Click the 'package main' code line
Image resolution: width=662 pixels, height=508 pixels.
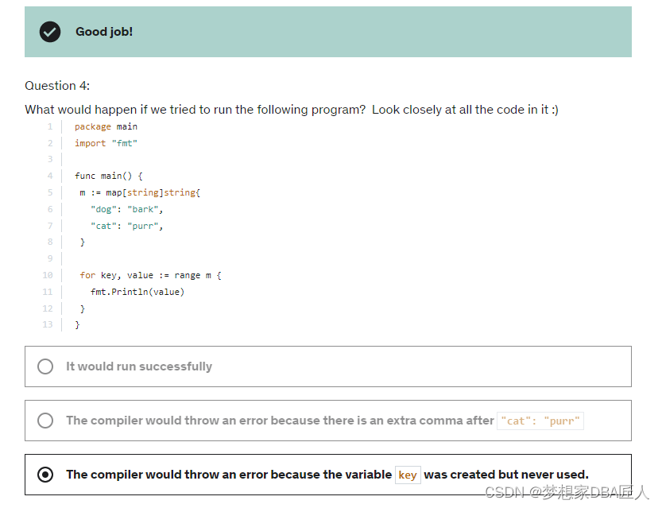(106, 126)
